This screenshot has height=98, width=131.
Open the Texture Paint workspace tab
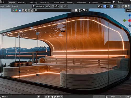(x=58, y=3)
